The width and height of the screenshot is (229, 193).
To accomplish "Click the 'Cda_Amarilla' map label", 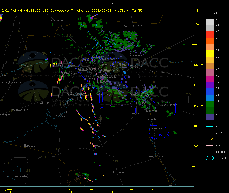I will (19, 110).
